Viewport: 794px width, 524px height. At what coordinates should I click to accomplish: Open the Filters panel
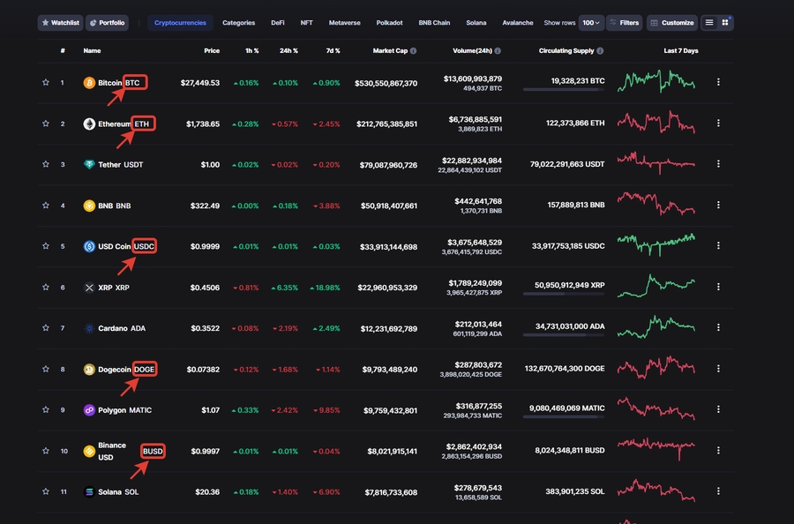click(624, 23)
